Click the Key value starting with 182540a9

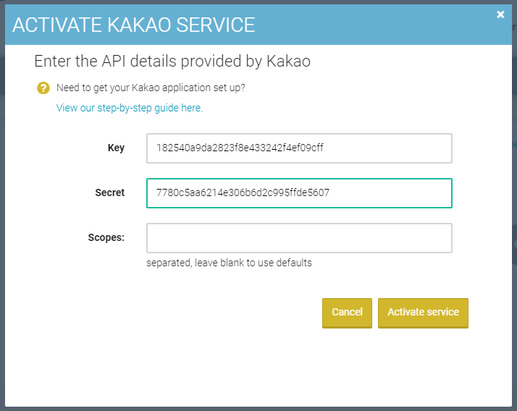[240, 148]
